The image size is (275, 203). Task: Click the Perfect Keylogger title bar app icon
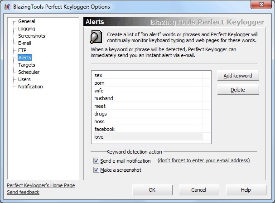click(7, 7)
